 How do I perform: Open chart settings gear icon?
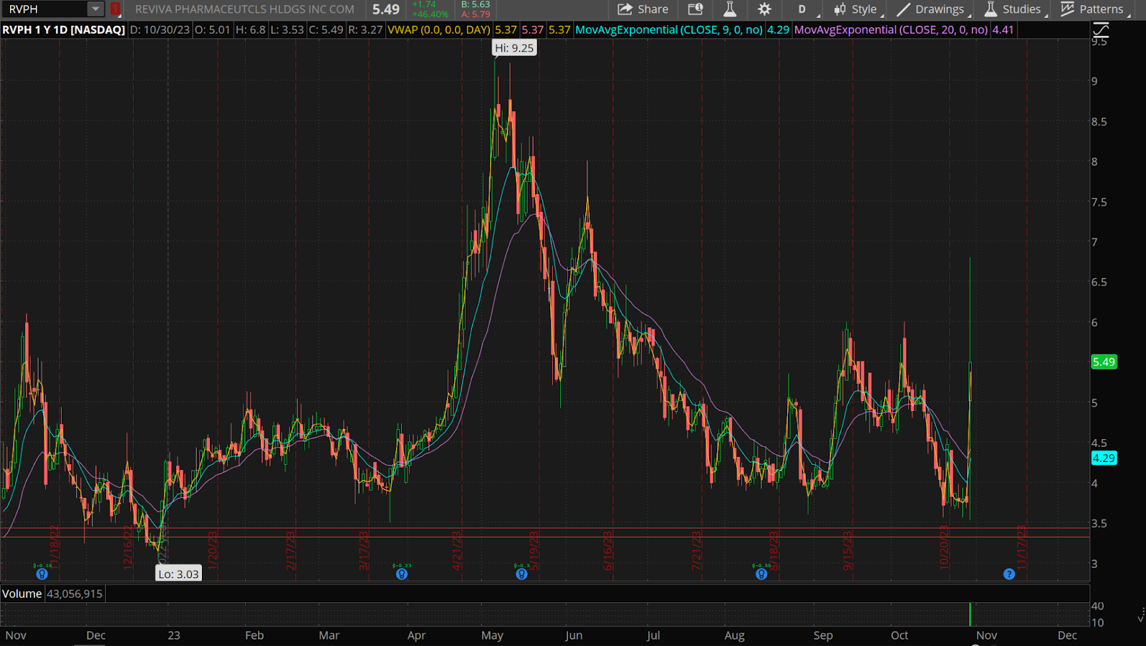pyautogui.click(x=764, y=9)
